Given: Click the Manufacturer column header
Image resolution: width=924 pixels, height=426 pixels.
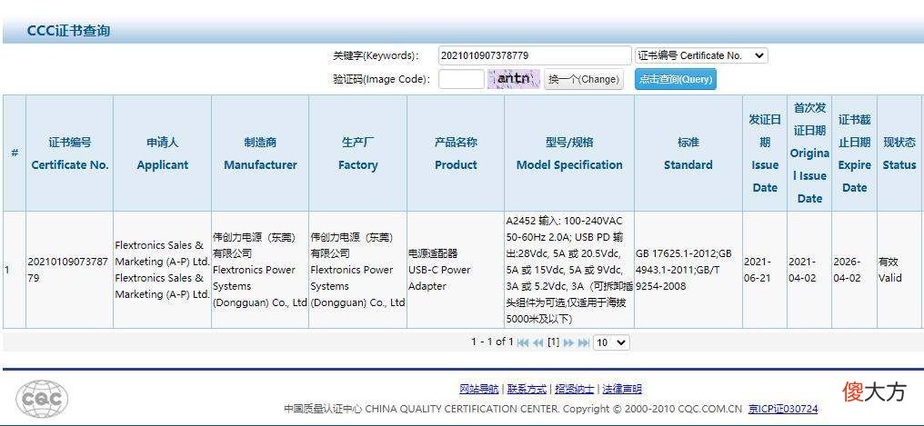Looking at the screenshot, I should (260, 154).
